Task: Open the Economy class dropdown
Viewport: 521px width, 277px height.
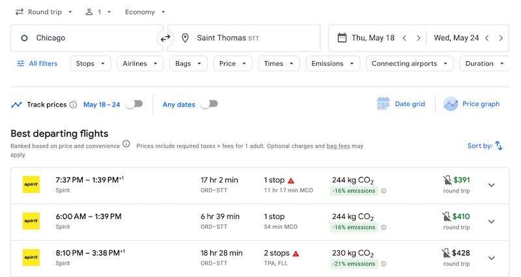Action: (145, 12)
